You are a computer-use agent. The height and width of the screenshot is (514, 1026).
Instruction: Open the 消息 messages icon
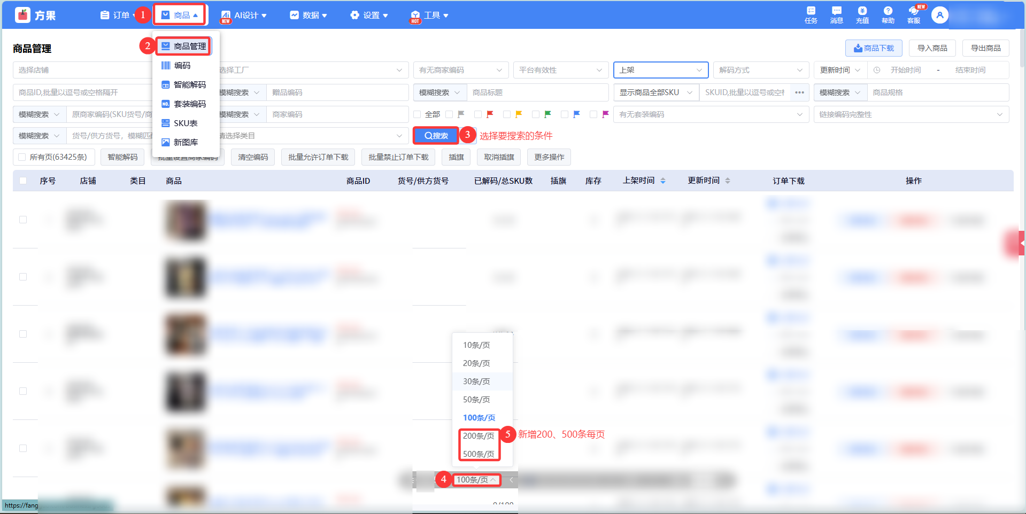coord(837,15)
